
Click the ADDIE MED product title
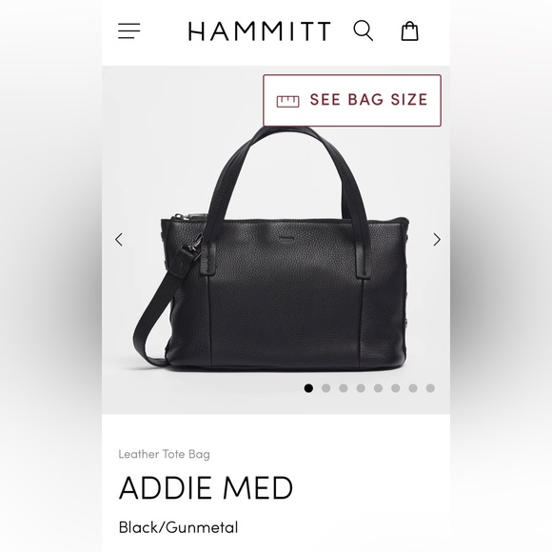pos(206,488)
